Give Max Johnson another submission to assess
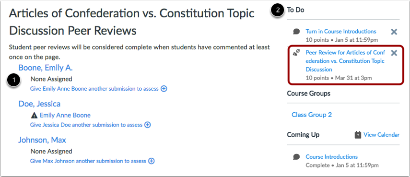Viewport: 410px width, 177px height. coord(88,161)
